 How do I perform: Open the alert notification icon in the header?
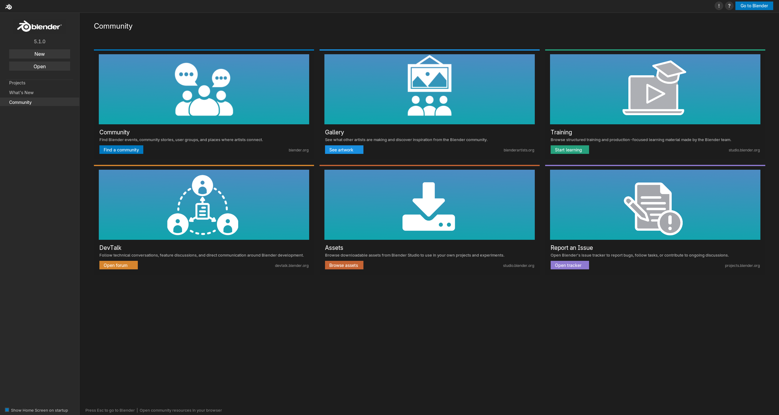(x=719, y=5)
